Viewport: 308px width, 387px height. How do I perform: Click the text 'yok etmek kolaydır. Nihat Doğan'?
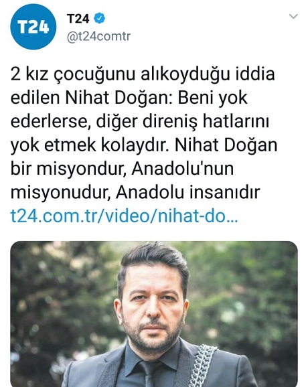(x=144, y=145)
